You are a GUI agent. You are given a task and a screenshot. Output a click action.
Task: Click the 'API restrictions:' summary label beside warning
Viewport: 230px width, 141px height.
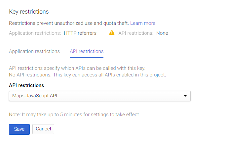click(136, 33)
